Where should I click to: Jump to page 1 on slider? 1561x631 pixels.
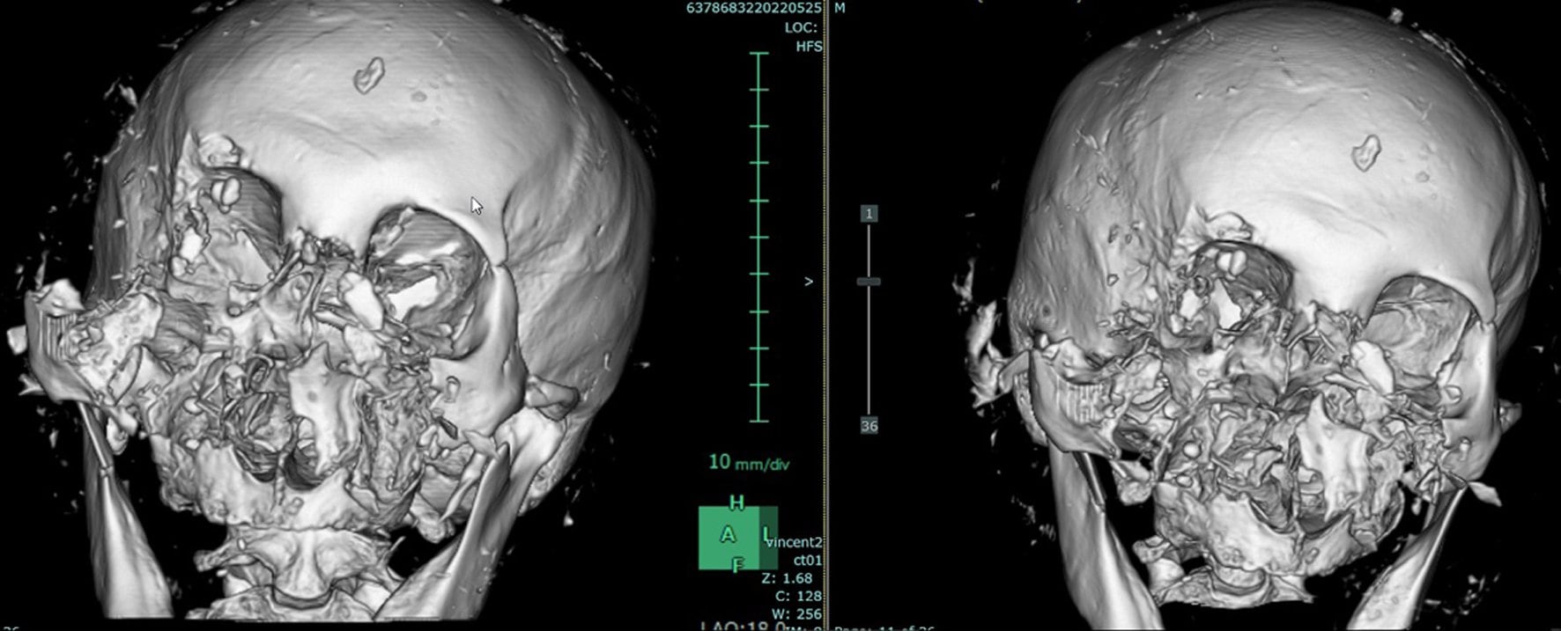[869, 214]
